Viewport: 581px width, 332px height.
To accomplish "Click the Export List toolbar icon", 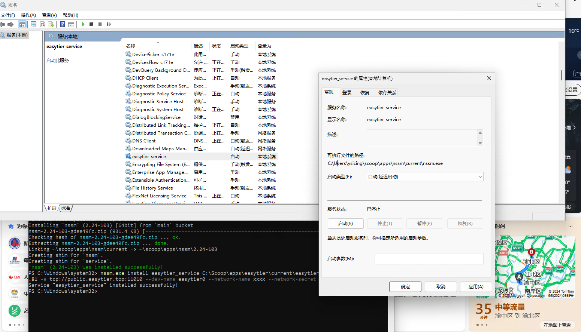I will pos(51,24).
